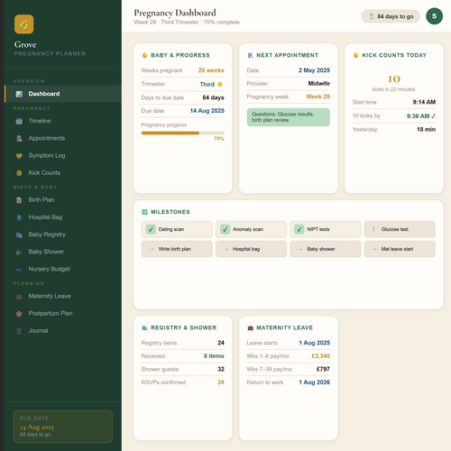The width and height of the screenshot is (451, 451).
Task: Click the Appointments sidebar icon
Action: click(19, 138)
